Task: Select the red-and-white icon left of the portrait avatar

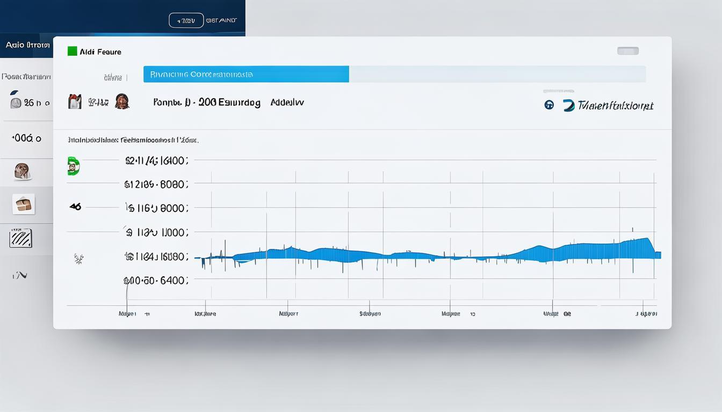Action: click(75, 101)
